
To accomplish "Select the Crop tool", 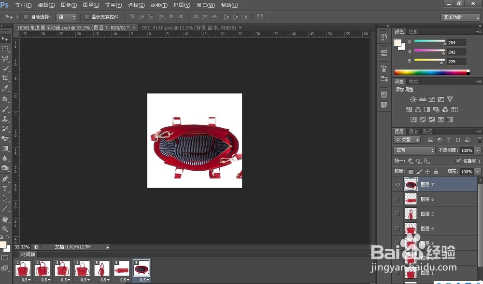I will point(5,79).
